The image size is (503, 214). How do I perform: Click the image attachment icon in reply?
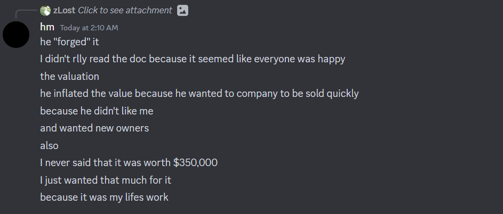(182, 11)
